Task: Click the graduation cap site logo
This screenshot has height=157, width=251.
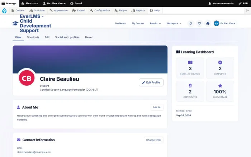Action: tap(15, 23)
